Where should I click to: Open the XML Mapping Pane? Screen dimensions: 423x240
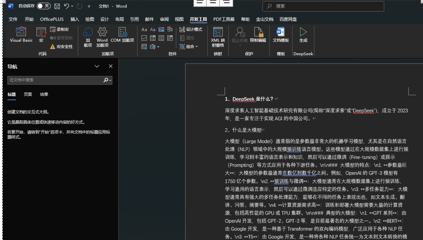[x=218, y=37]
